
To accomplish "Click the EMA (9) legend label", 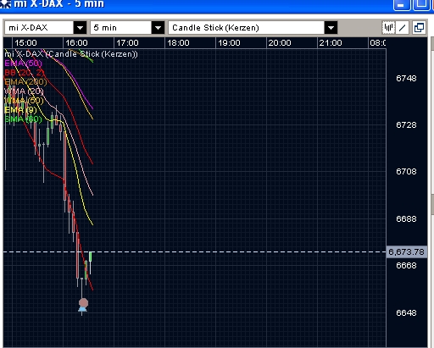I will (x=20, y=110).
